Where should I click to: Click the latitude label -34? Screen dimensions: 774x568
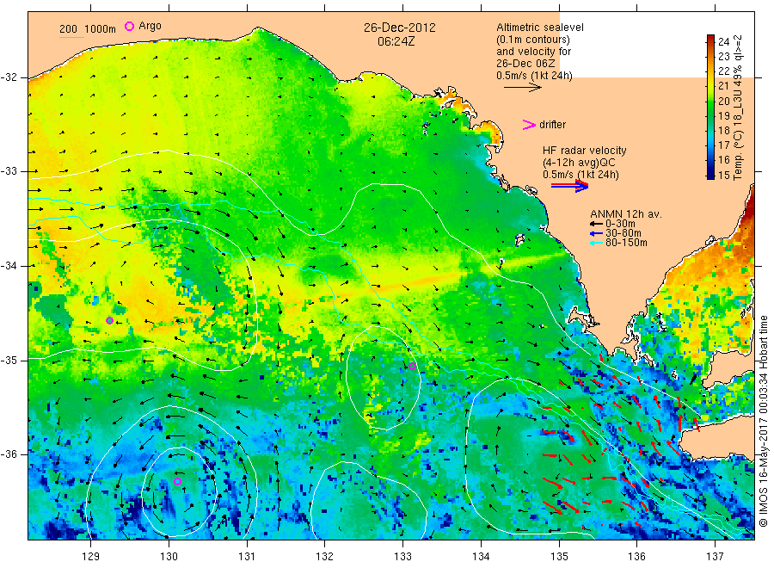[9, 266]
